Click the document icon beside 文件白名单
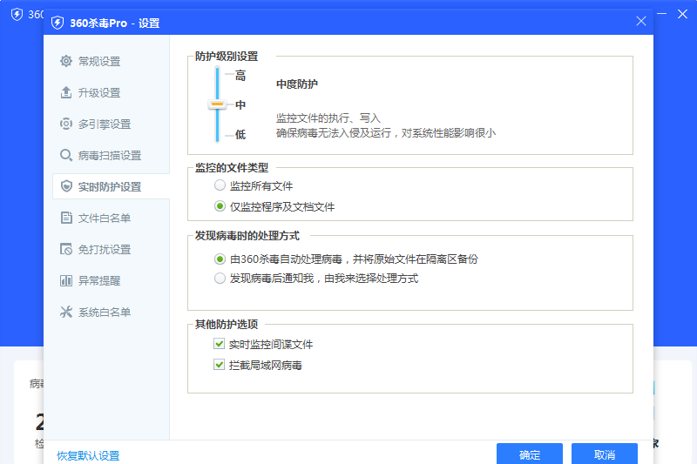This screenshot has height=464, width=697. tap(66, 219)
